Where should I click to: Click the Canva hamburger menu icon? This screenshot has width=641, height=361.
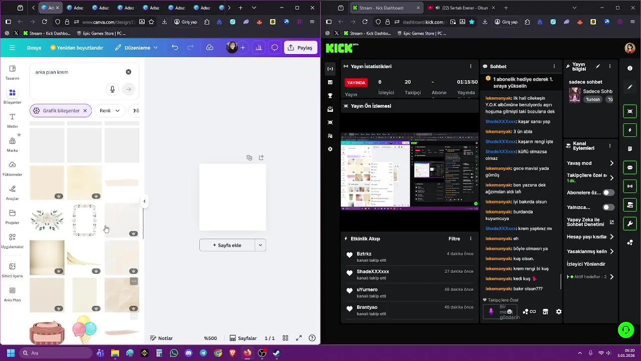point(13,48)
